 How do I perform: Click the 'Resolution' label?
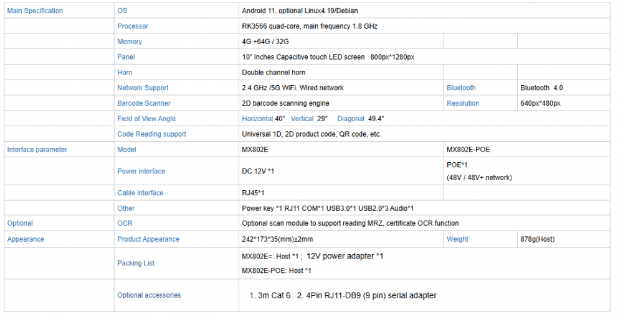coord(463,103)
